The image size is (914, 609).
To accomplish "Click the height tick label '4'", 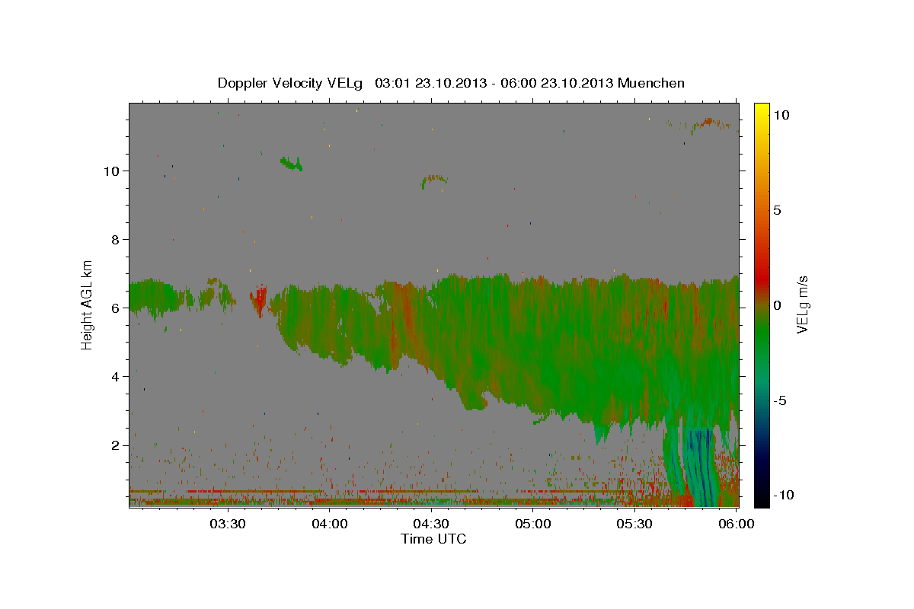I will pos(115,376).
